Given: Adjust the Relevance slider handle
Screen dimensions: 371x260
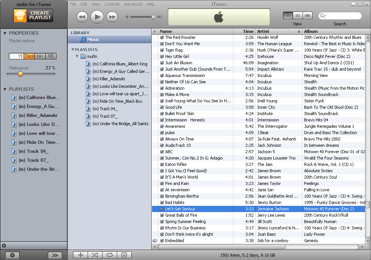Looking at the screenshot, I should pos(20,74).
